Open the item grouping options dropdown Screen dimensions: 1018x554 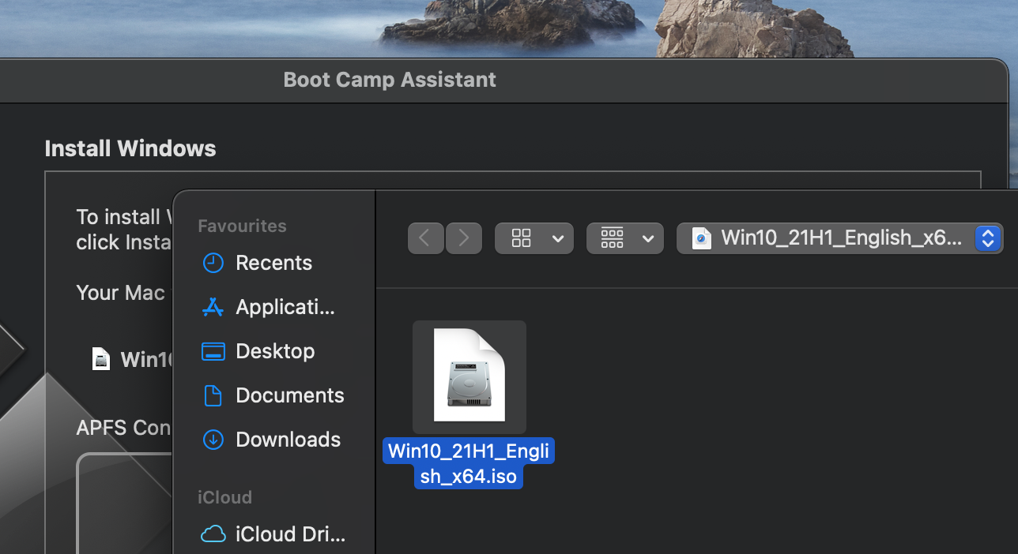pos(625,238)
